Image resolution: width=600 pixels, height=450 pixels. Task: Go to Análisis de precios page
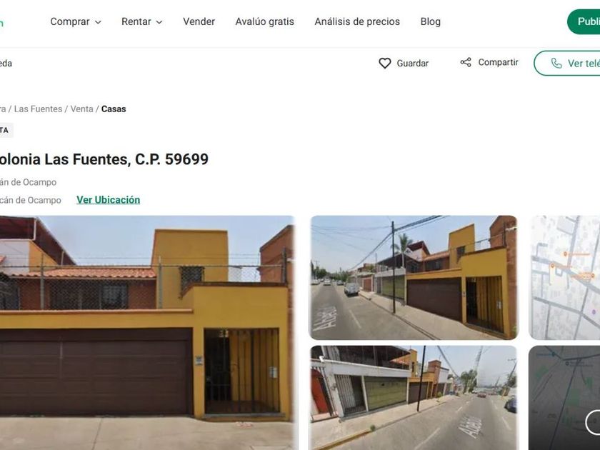357,22
